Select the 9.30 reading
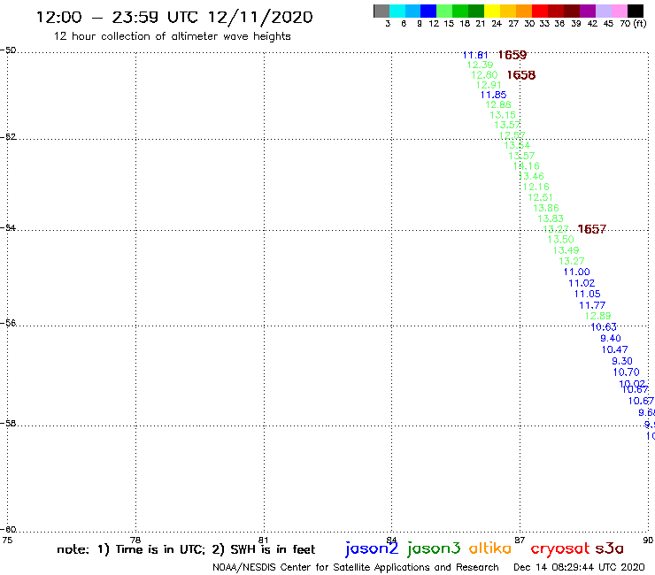This screenshot has height=575, width=655. click(x=622, y=361)
